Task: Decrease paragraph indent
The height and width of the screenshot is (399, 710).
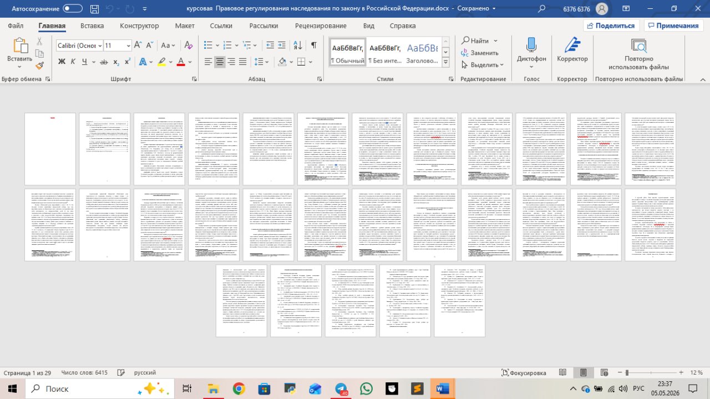Action: 270,46
